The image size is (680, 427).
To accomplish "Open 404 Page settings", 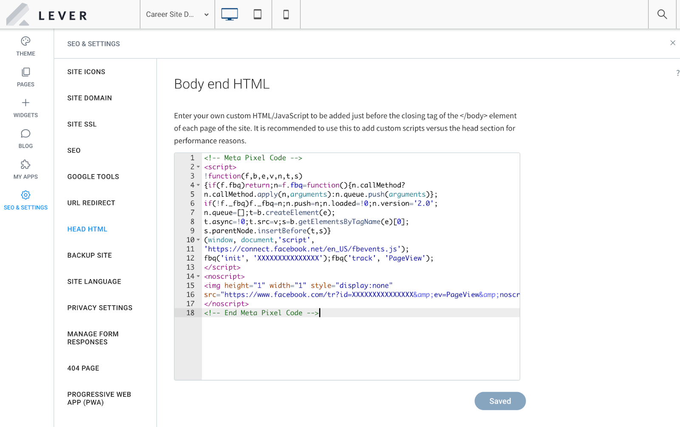I will click(83, 368).
